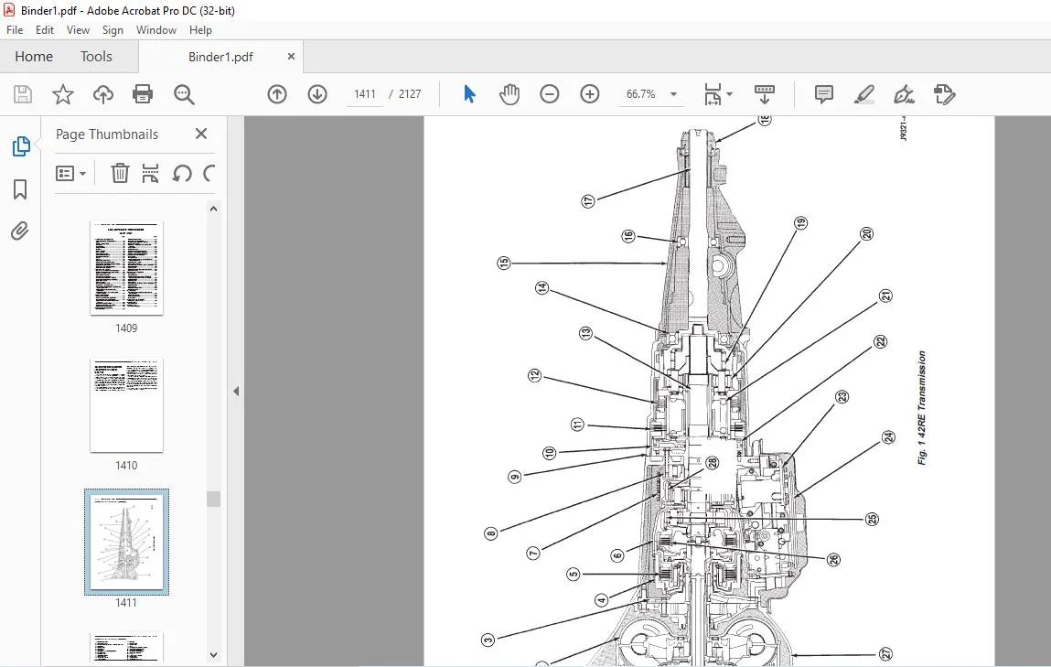The width and height of the screenshot is (1051, 667).
Task: Toggle the Attachments paperclip panel
Action: (20, 231)
